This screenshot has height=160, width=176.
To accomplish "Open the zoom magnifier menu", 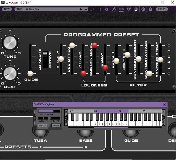I will (x=114, y=9).
